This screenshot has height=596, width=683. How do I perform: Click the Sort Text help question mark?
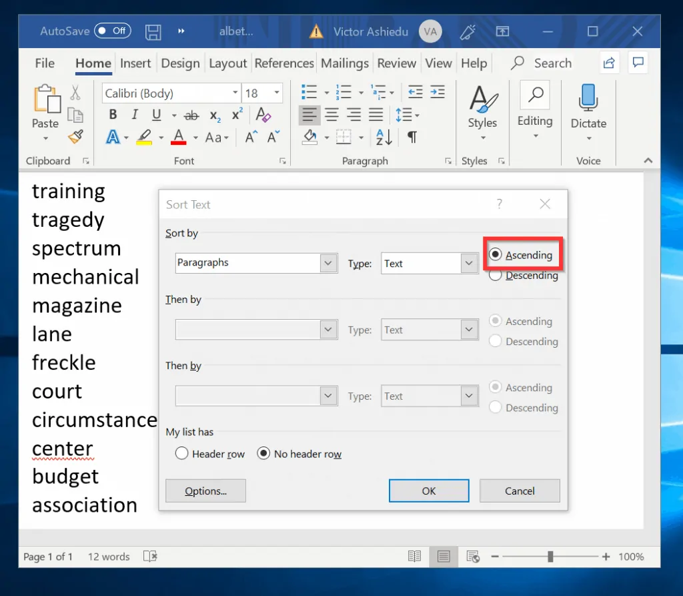pyautogui.click(x=500, y=204)
